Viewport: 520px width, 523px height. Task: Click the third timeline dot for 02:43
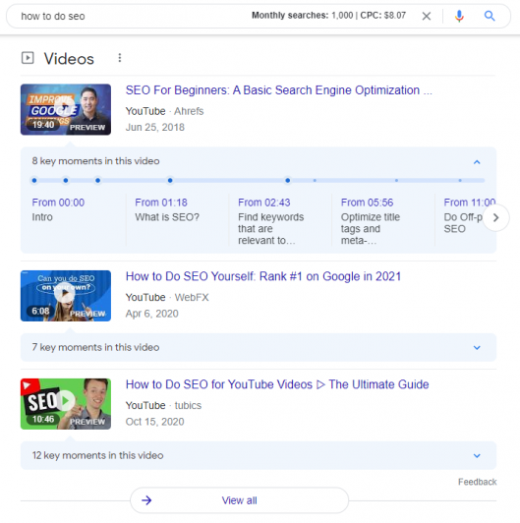coord(97,181)
